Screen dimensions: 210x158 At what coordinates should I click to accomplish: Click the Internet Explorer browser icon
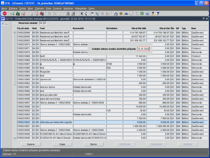(147, 13)
